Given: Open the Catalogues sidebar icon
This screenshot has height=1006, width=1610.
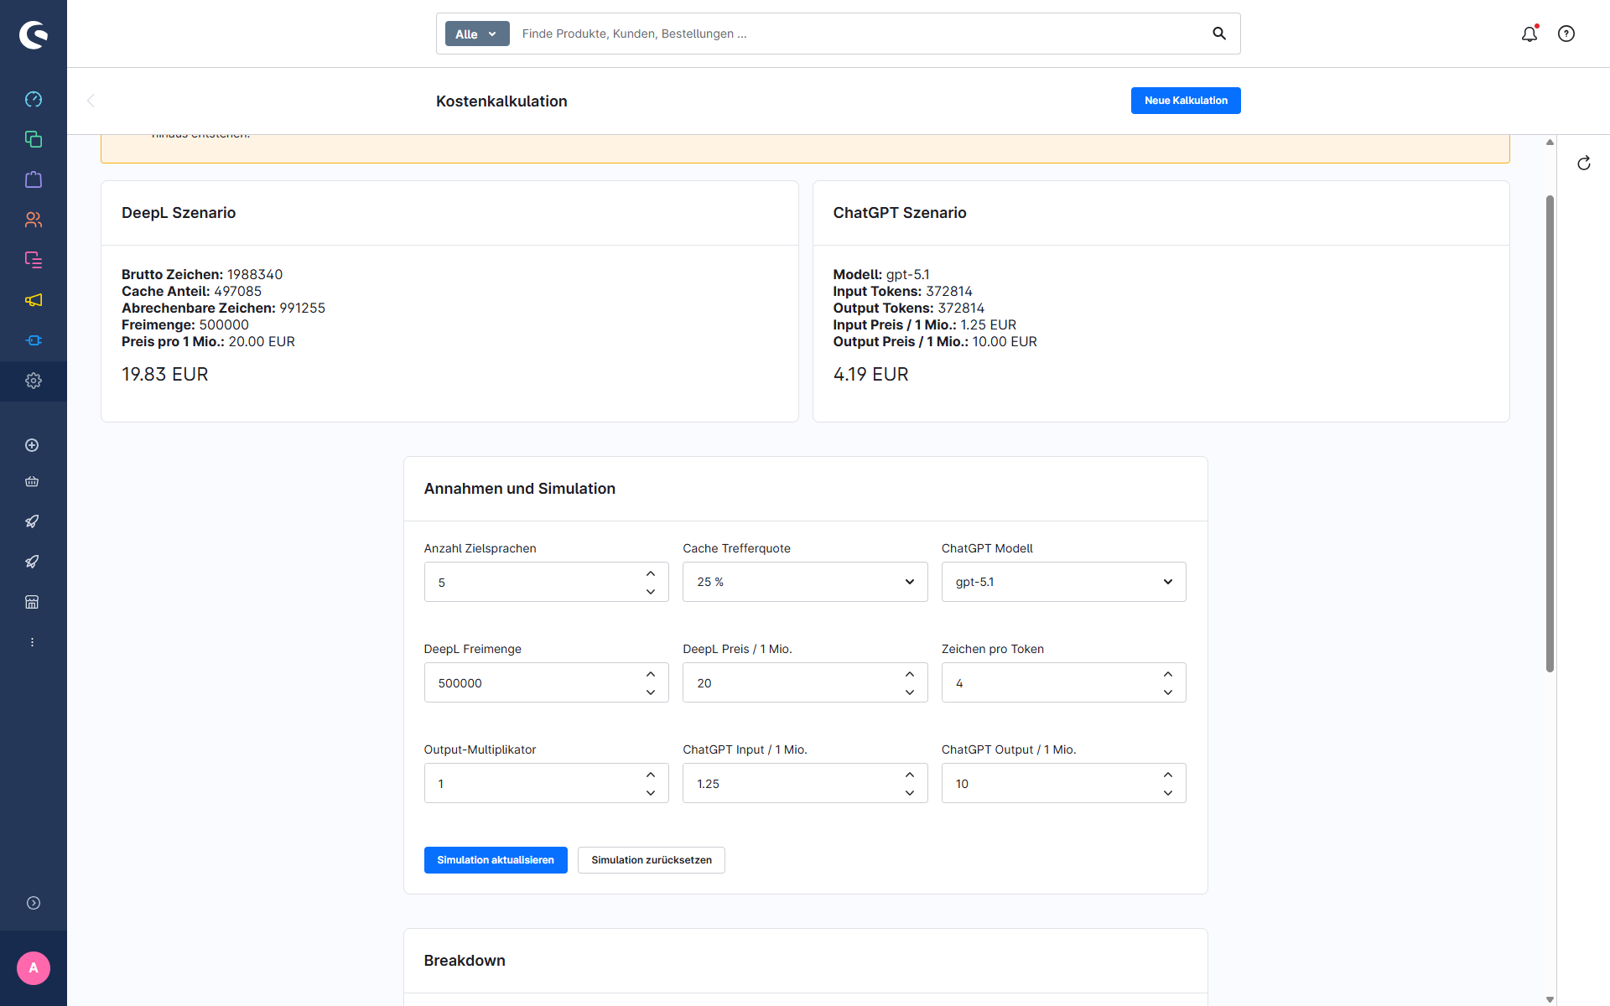Looking at the screenshot, I should tap(34, 139).
